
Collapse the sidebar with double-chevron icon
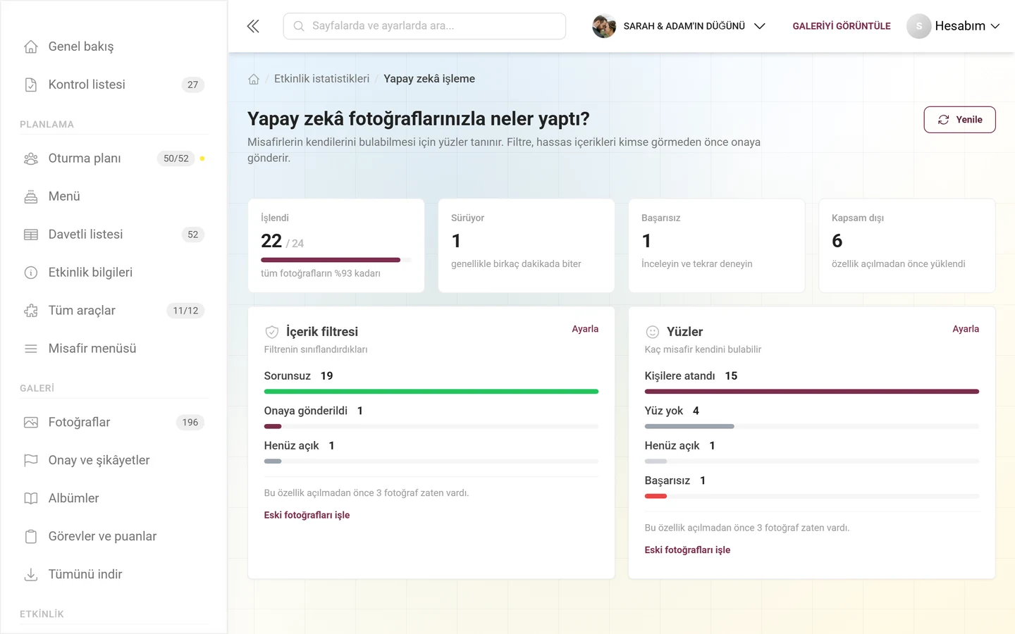(253, 26)
